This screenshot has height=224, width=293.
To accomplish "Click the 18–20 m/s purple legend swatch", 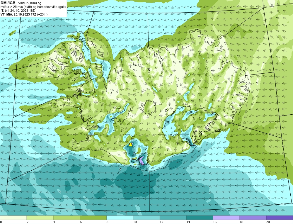I will pyautogui.click(x=253, y=218).
